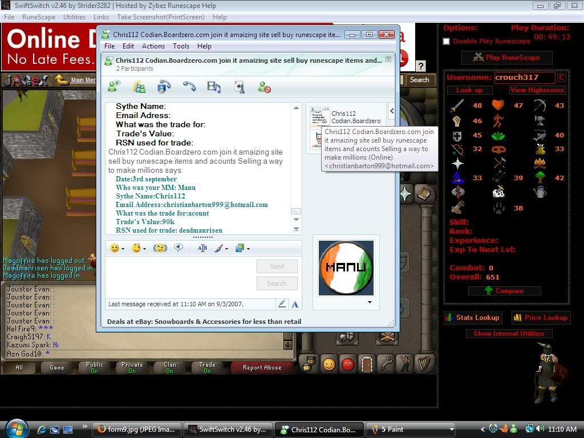Open SwiftSwitch Links menu
The image size is (584, 438).
101,17
